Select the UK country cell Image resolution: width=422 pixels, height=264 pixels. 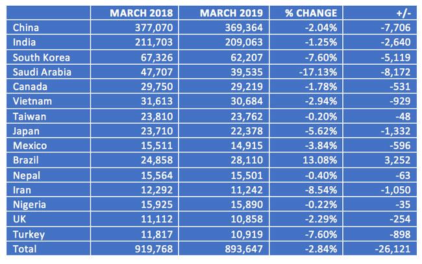pos(49,219)
